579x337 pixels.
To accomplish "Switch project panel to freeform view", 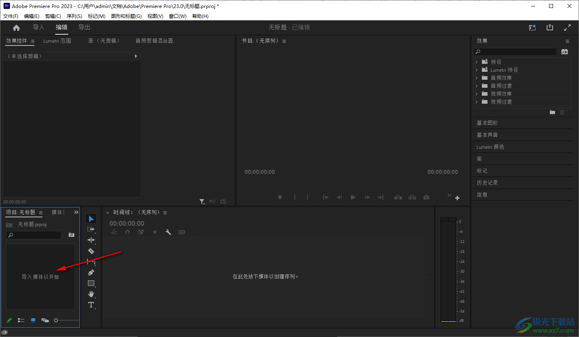I will [45, 320].
